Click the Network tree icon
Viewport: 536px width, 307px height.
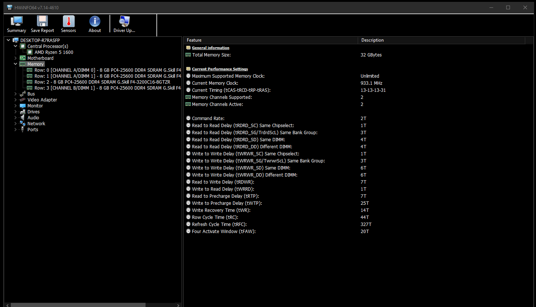pos(23,123)
